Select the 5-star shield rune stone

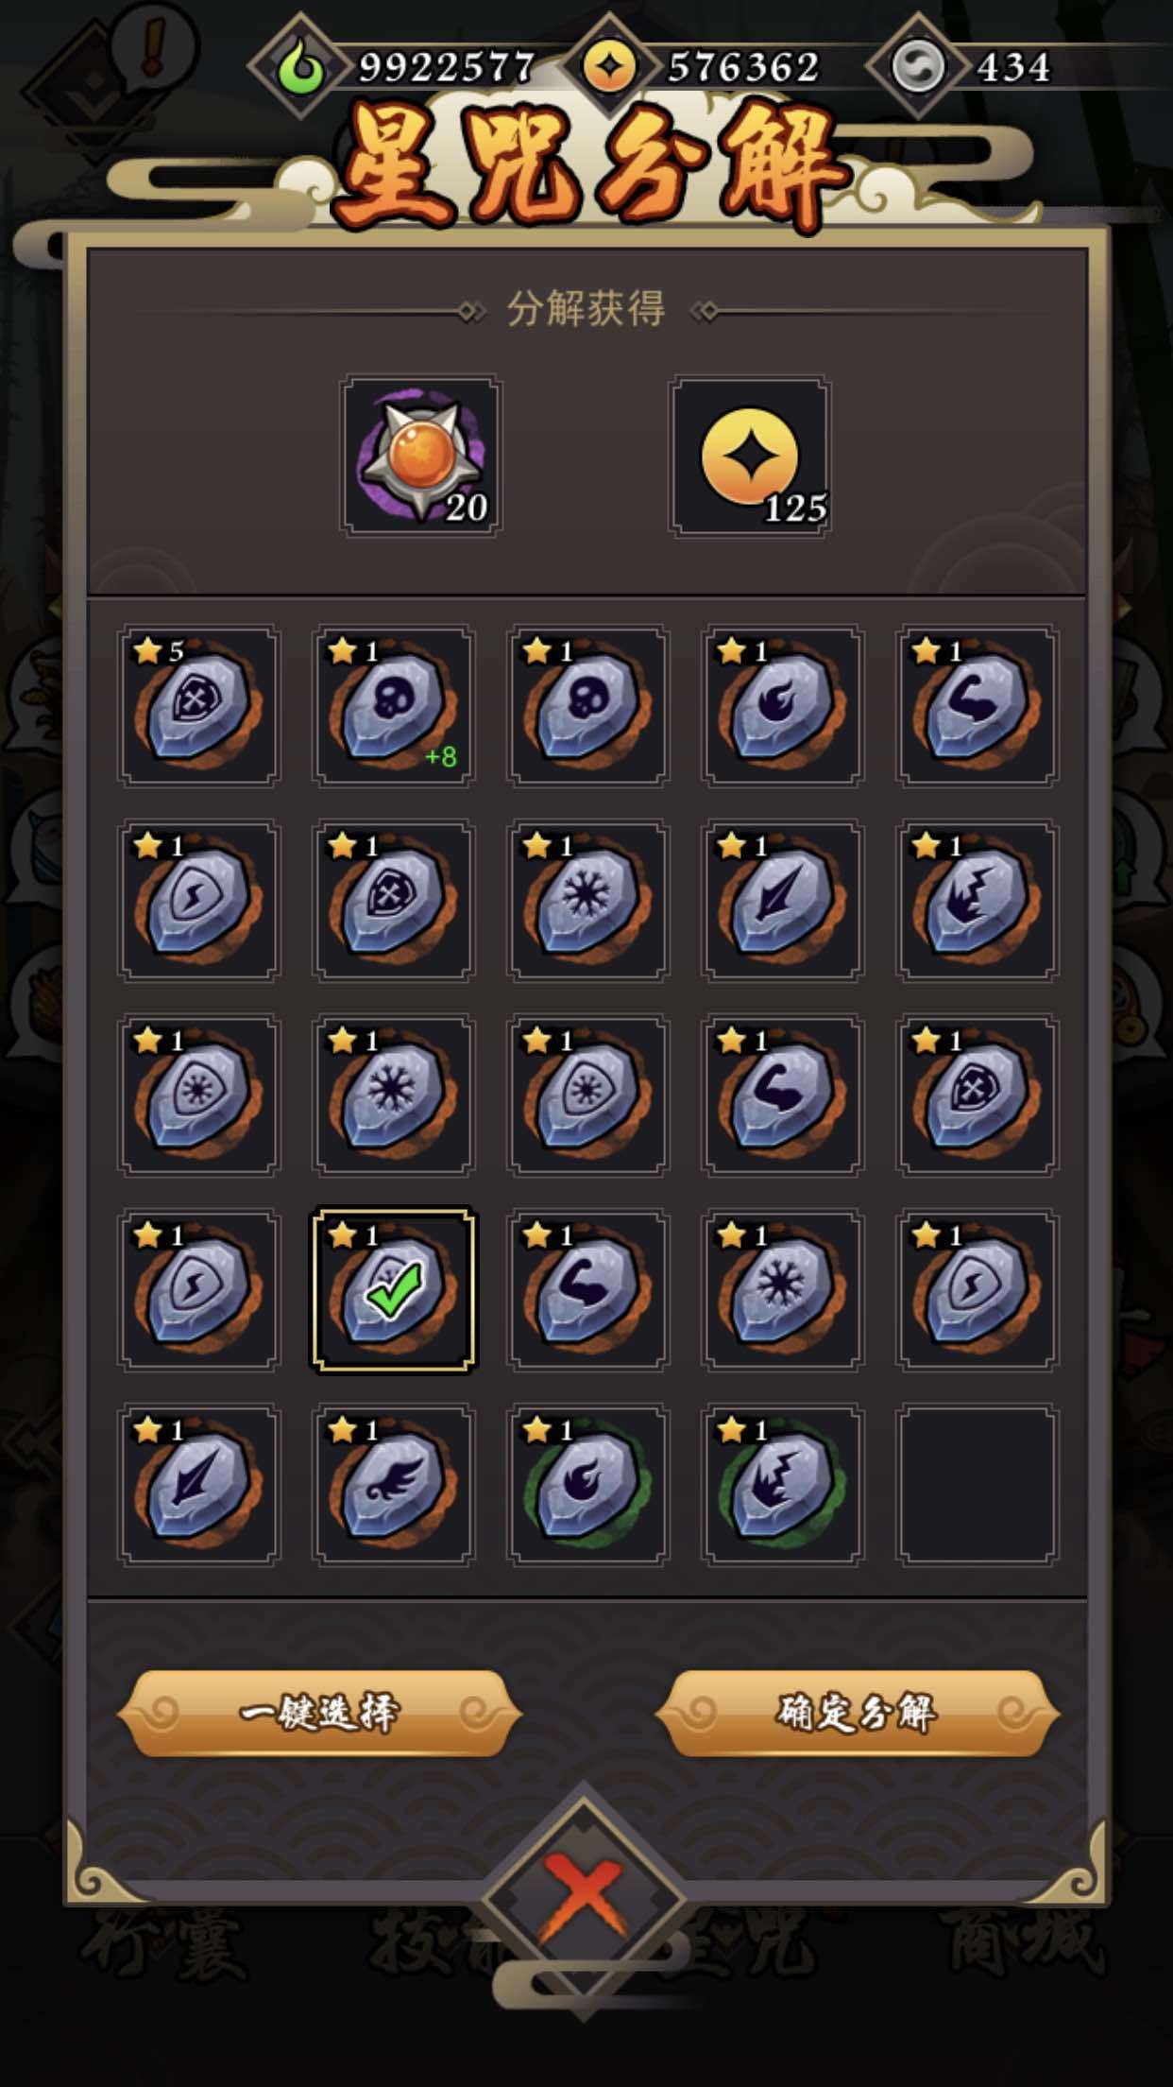tap(198, 705)
